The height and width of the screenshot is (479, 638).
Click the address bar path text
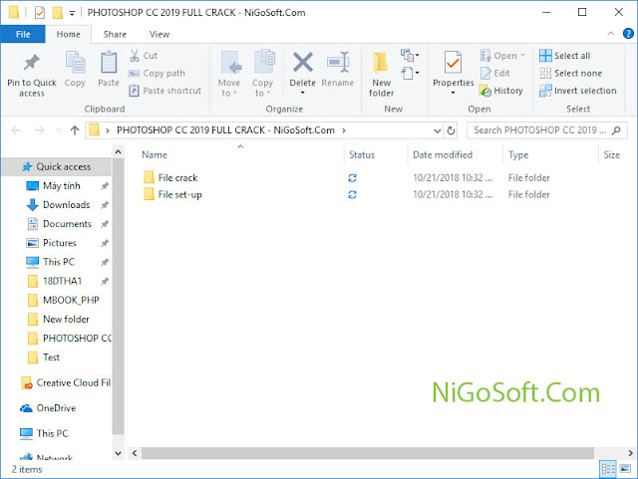pos(225,130)
